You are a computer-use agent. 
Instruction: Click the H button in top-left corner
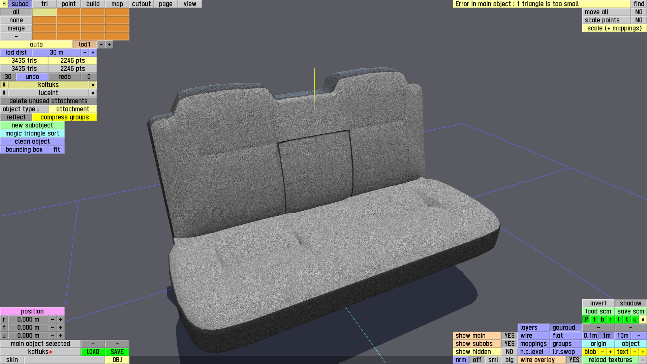[x=4, y=4]
